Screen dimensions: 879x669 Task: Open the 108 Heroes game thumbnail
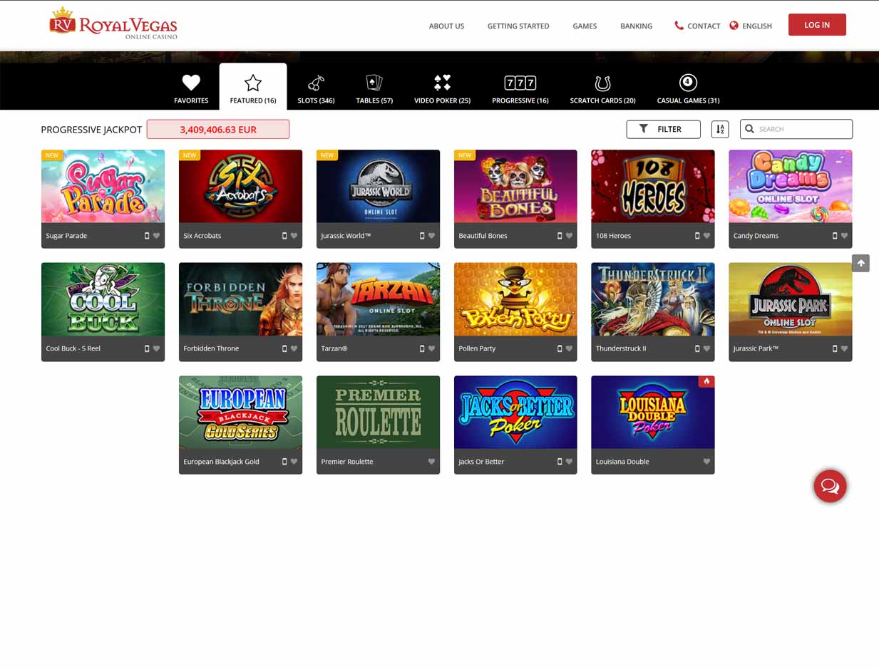pos(653,186)
